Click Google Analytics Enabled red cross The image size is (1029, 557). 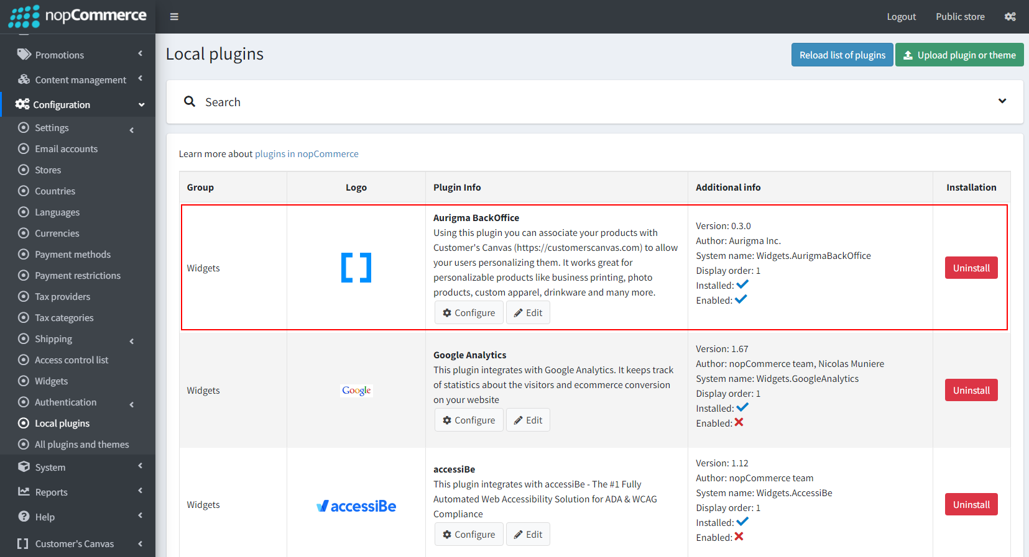tap(739, 422)
